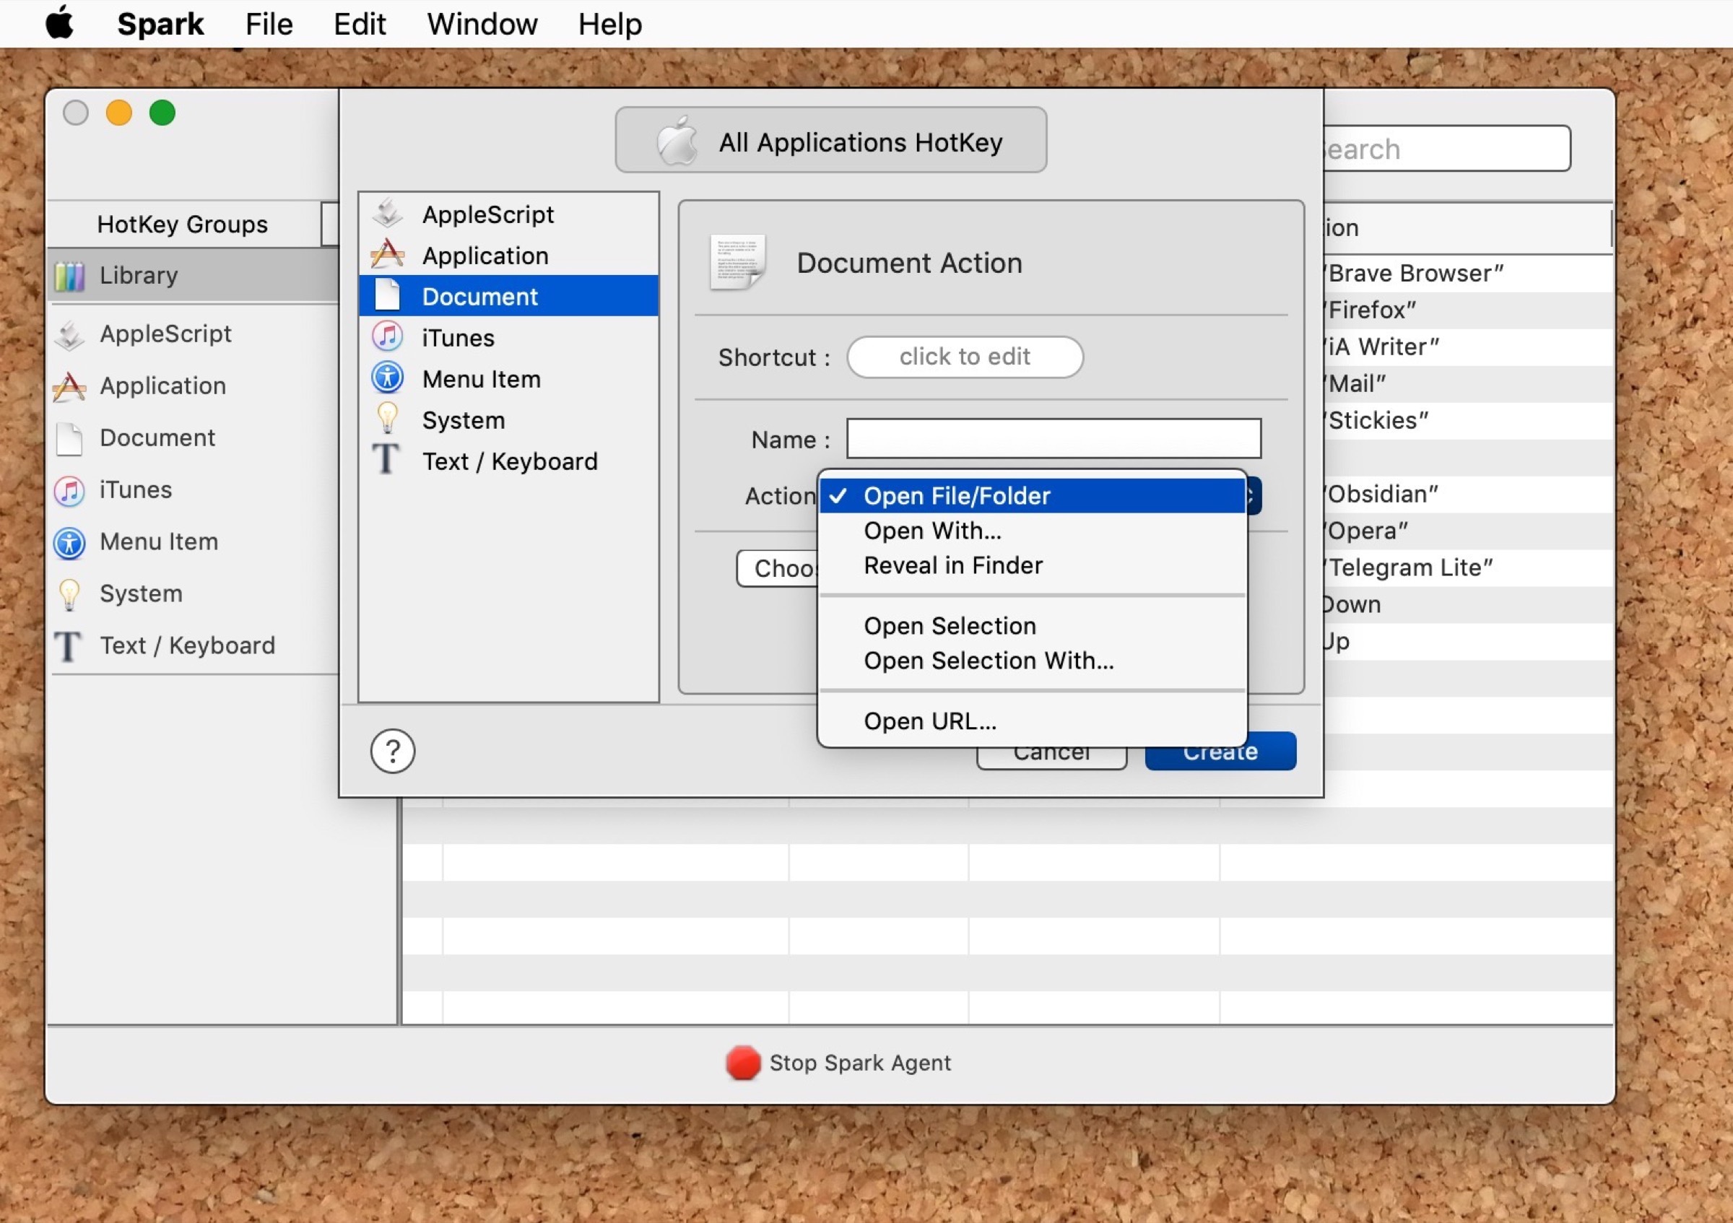
Task: Select Open Selection With... entry
Action: (x=988, y=660)
